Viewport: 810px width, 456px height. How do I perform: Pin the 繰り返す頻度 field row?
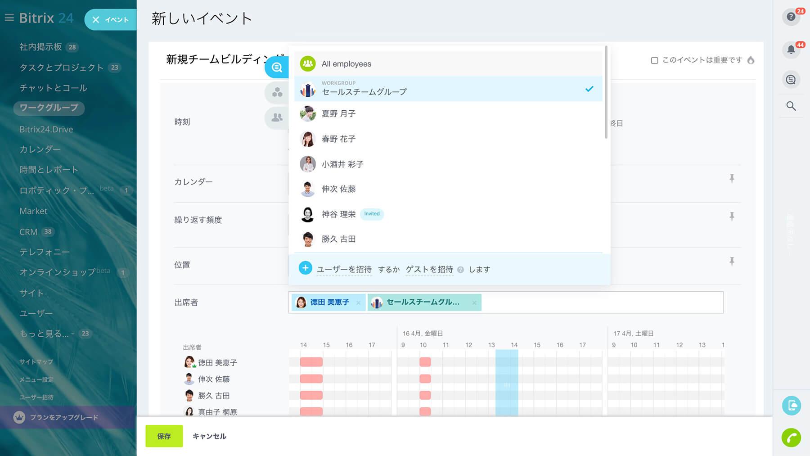732,217
